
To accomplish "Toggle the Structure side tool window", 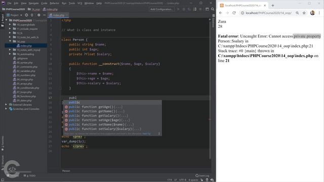I will click(x=3, y=163).
